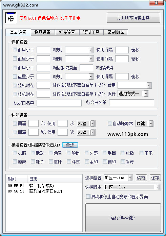Image resolution: width=166 pixels, height=236 pixels.
Task: Toggle 挂机时在 checkbox with 执行 escape
Action: coord(15,94)
